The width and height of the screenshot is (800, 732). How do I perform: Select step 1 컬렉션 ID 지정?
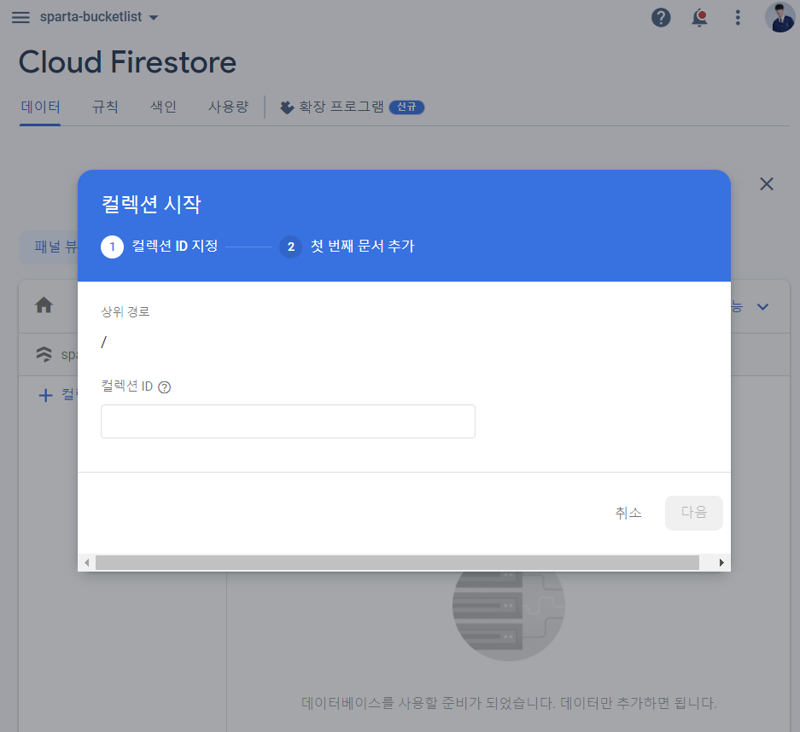[160, 247]
